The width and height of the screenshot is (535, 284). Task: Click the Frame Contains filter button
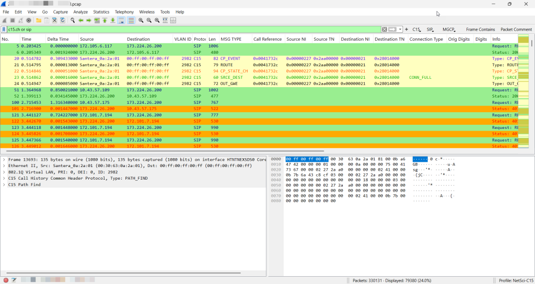coord(480,30)
